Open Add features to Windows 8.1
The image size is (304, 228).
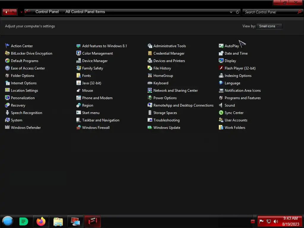(104, 46)
